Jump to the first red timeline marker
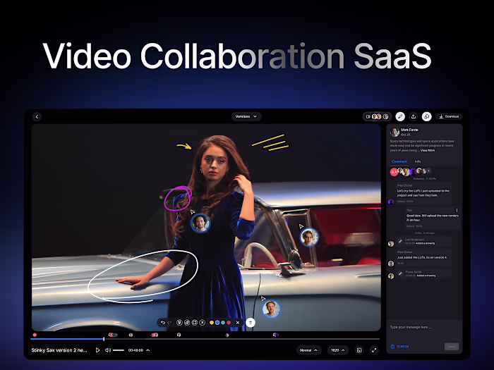Viewport: 494px width, 370px height. click(35, 335)
